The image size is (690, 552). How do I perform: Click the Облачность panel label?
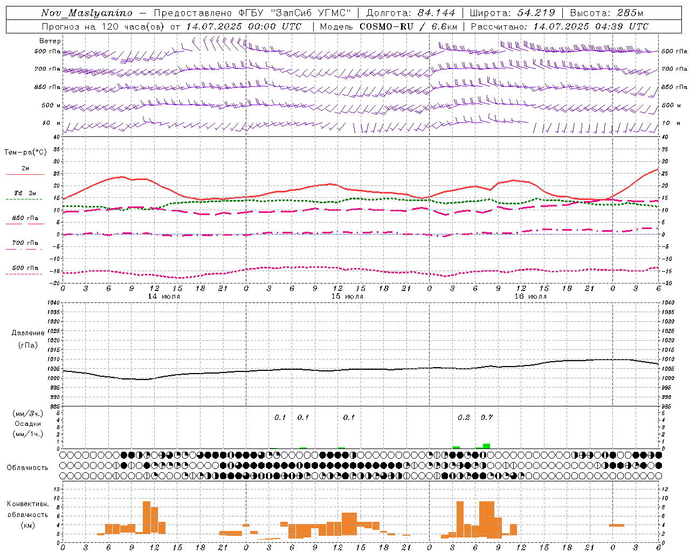coord(27,468)
